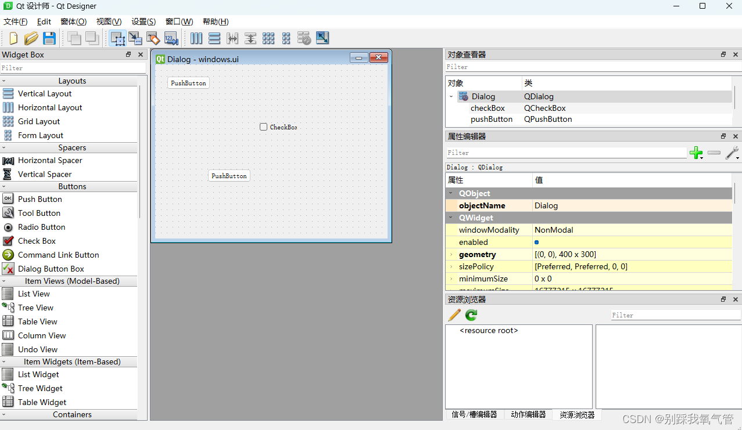Select pushButton row in object inspector
The width and height of the screenshot is (742, 430).
[588, 119]
